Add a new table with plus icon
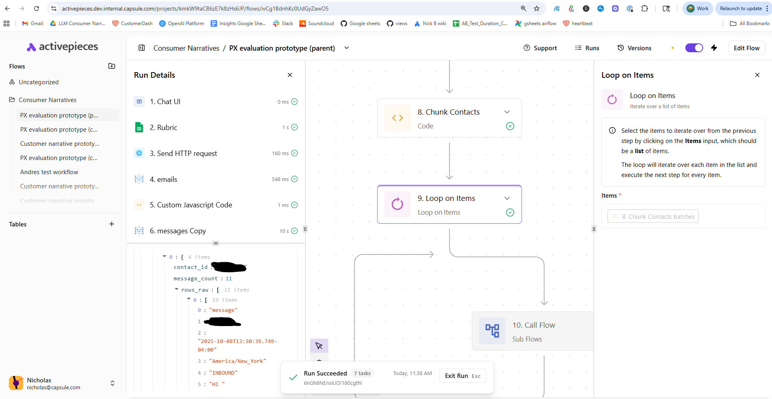The width and height of the screenshot is (772, 399). click(x=112, y=224)
